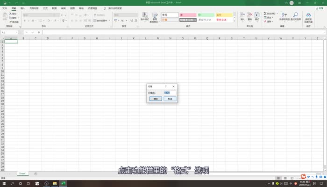Viewport: 327px width, 187px height.
Task: Toggle Italic formatting
Action: tap(29, 21)
